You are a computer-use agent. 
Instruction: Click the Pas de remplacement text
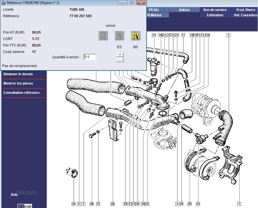point(20,66)
